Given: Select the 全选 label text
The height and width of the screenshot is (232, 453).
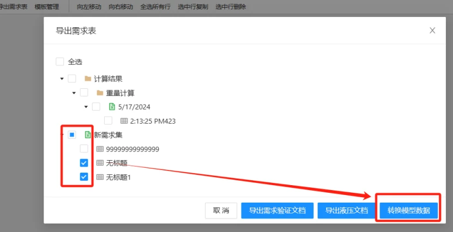Looking at the screenshot, I should 75,62.
